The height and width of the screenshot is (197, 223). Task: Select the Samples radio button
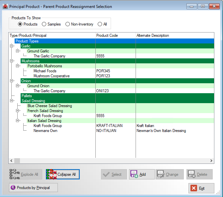(x=44, y=24)
